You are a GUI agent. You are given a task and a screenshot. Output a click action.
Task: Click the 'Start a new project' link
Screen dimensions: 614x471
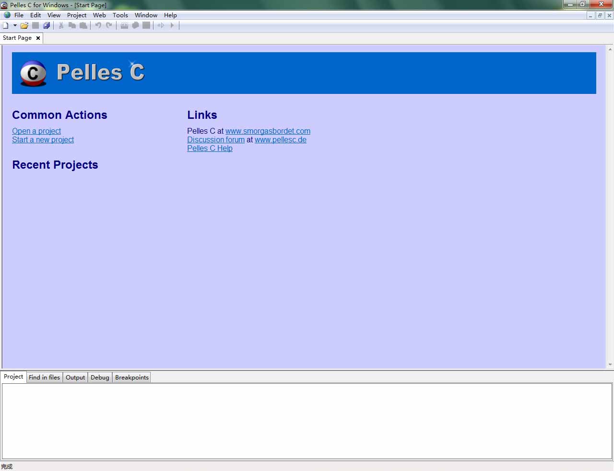[x=43, y=139]
